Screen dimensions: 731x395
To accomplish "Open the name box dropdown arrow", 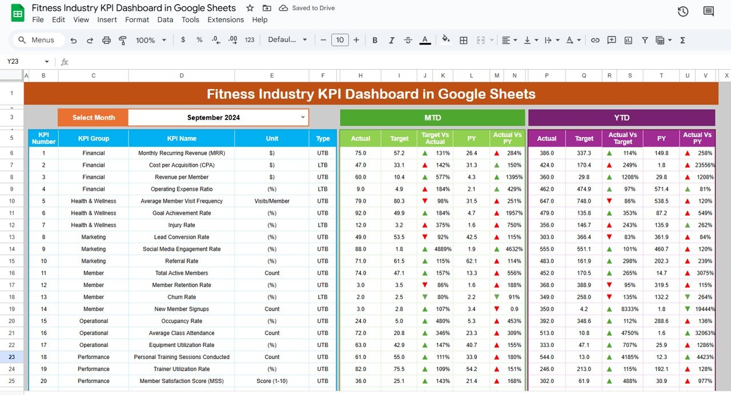I will (x=47, y=62).
